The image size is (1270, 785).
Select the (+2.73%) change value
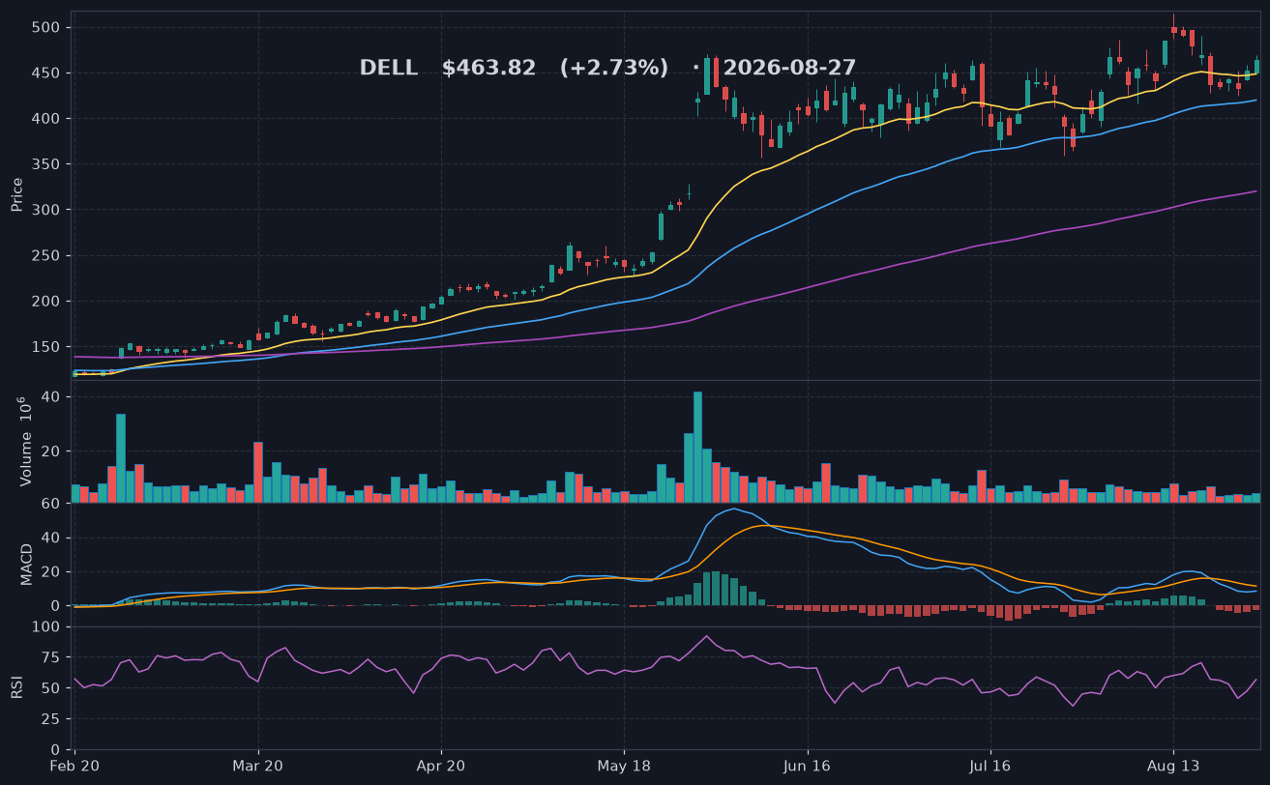tap(614, 69)
